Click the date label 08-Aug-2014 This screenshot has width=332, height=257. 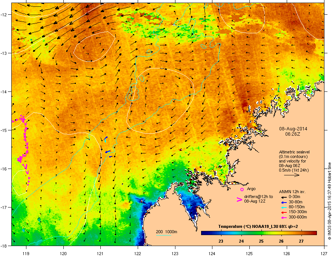point(293,129)
